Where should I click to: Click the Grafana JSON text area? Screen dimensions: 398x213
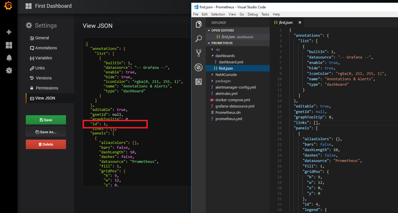(x=137, y=112)
